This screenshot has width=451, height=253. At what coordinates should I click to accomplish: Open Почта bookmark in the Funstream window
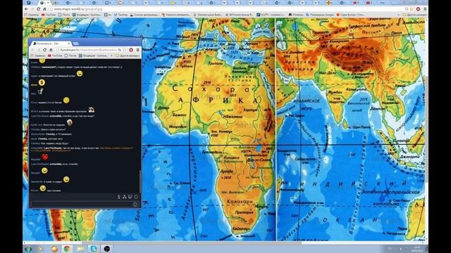(70, 56)
